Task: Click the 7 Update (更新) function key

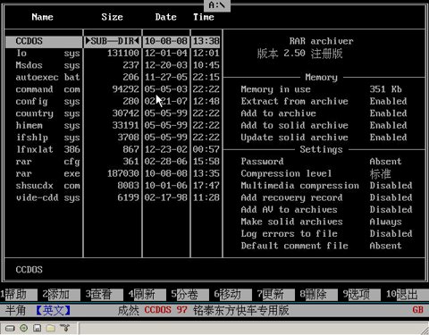Action: 276,295
